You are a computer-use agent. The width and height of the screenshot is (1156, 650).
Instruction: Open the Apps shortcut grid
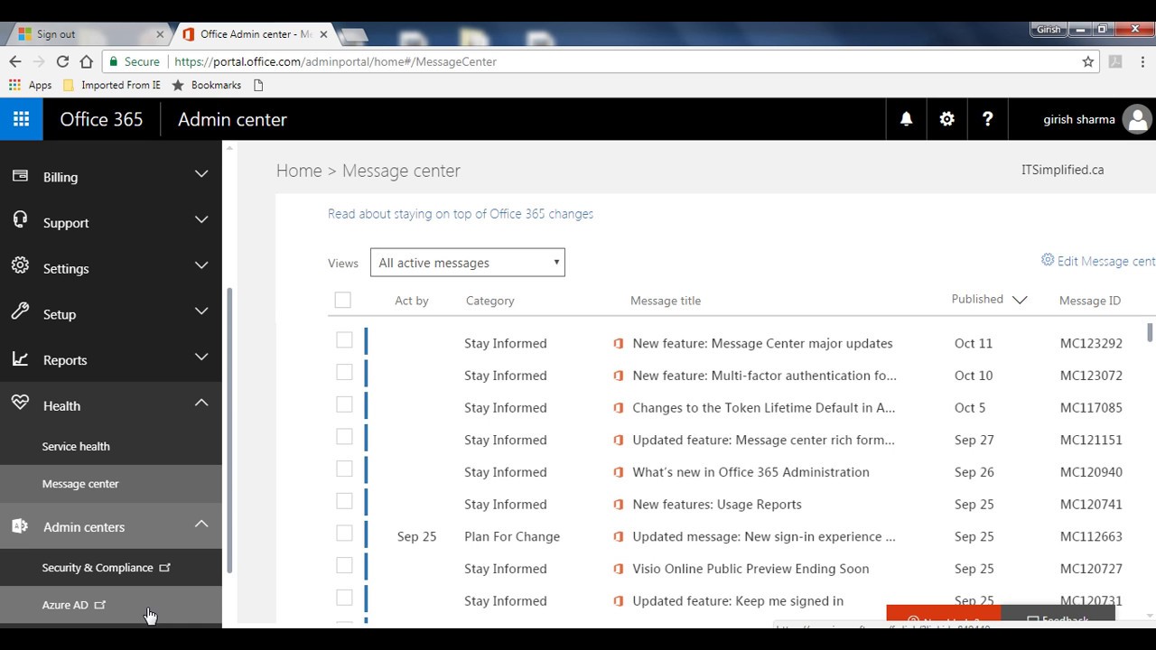pos(14,85)
